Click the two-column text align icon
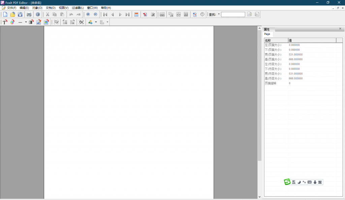Image resolution: width=345 pixels, height=200 pixels. [x=179, y=14]
